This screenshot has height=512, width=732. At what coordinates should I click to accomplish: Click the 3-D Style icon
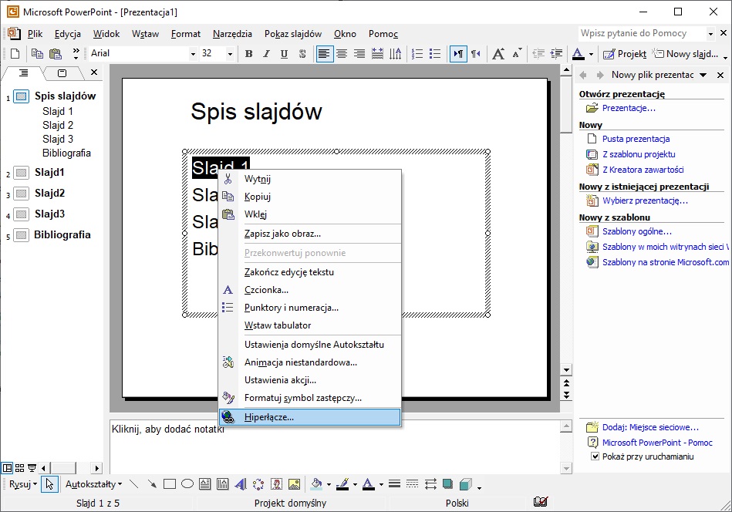pyautogui.click(x=465, y=484)
